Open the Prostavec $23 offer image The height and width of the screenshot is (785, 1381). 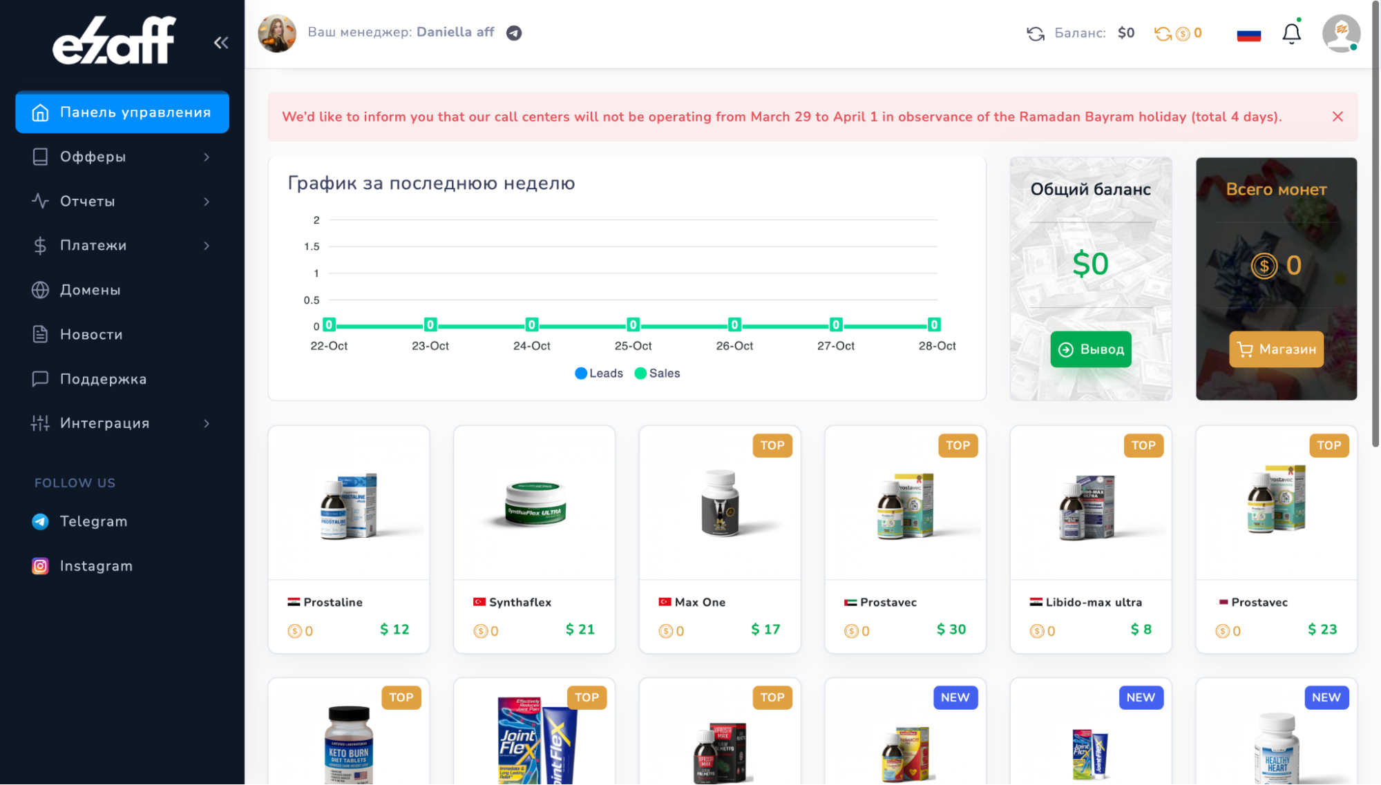(x=1277, y=503)
